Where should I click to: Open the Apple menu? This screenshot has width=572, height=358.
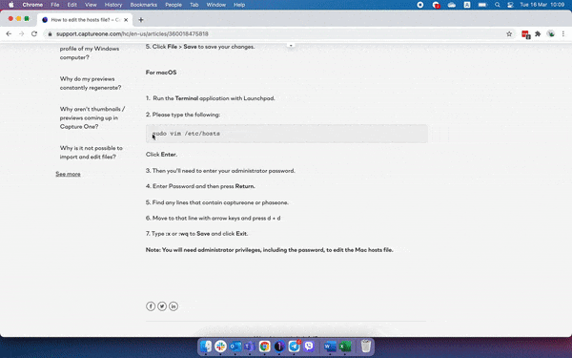10,5
